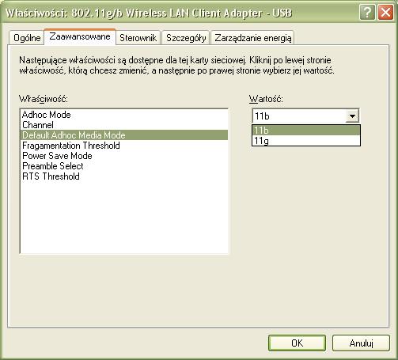
Task: Close the adapter properties dialog
Action: click(x=385, y=12)
